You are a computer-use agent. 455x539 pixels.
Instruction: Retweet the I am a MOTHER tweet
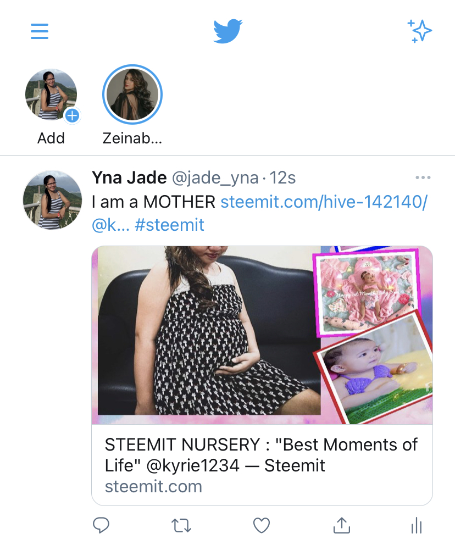tap(181, 526)
